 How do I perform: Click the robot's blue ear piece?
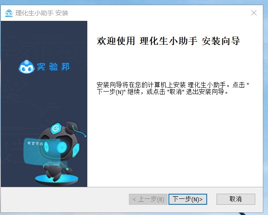(x=75, y=150)
